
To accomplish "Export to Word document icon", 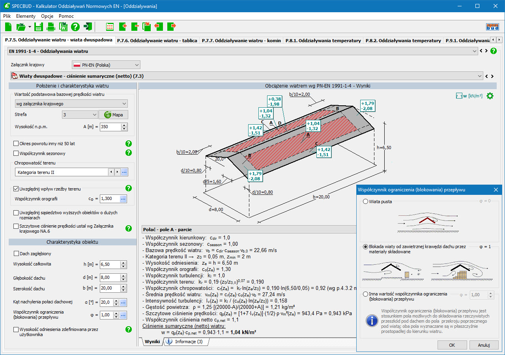I will coord(63,27).
